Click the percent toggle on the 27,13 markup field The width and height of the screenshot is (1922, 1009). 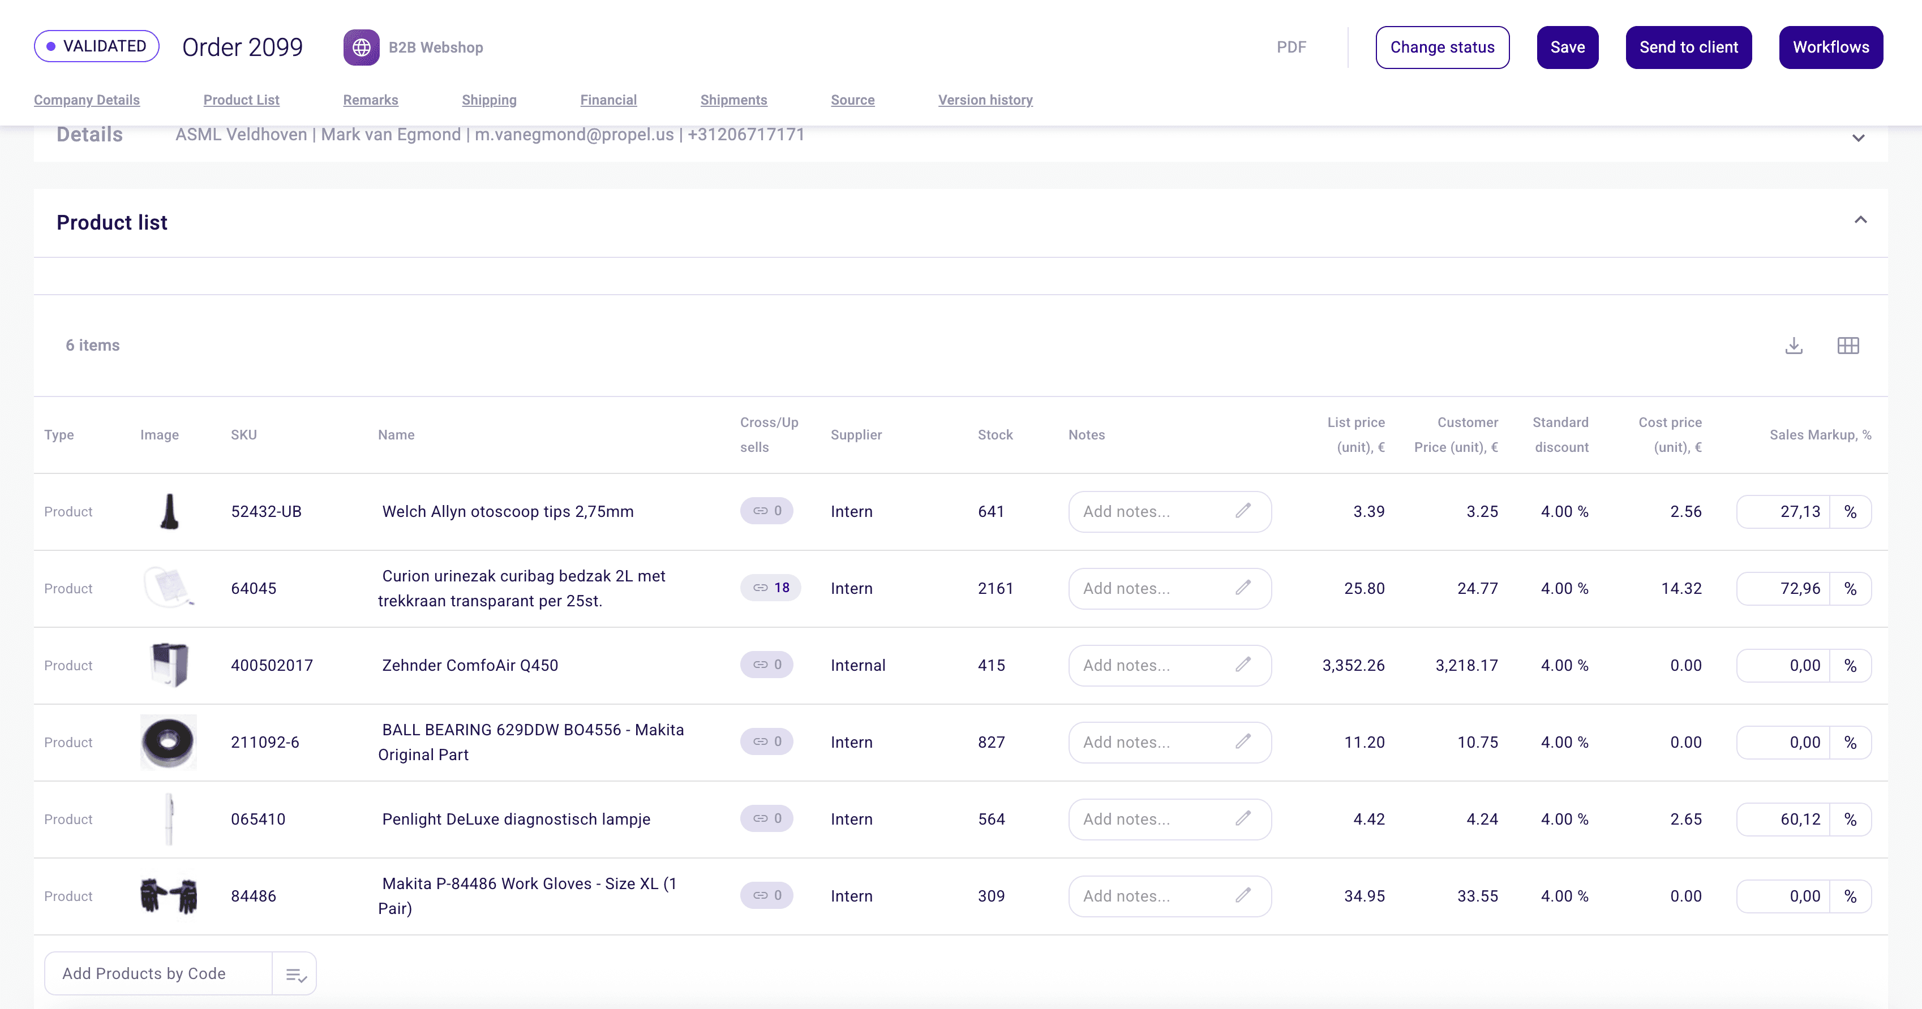[x=1850, y=512]
